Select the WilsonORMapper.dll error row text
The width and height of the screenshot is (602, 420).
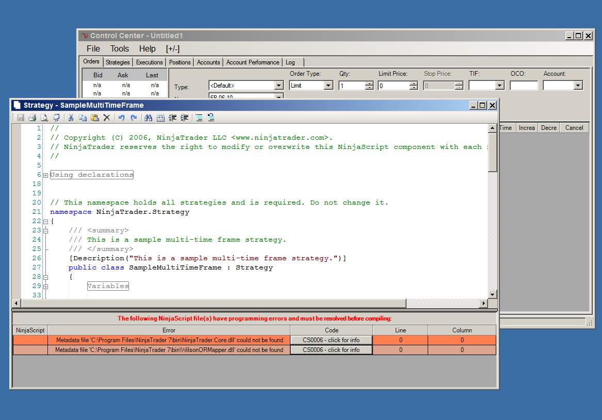point(169,350)
